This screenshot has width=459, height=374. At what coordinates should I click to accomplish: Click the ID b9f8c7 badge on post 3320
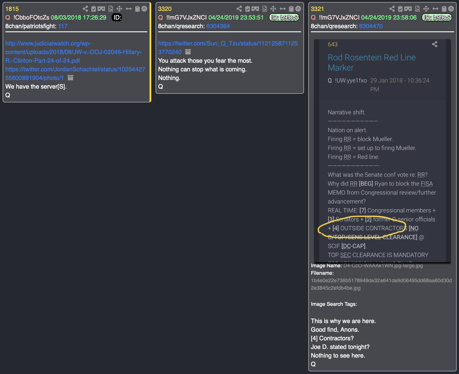pos(284,18)
